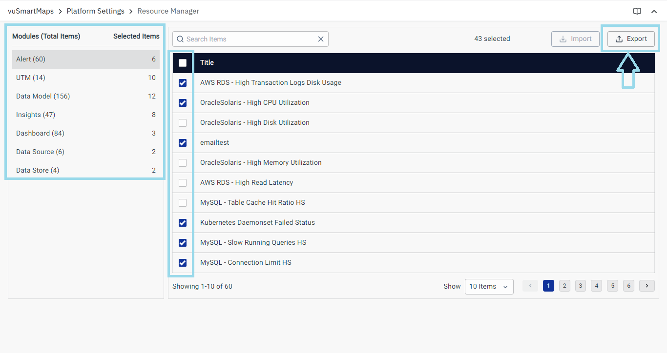
Task: Enable the AWS RDS - High Read Latency checkbox
Action: pos(183,183)
